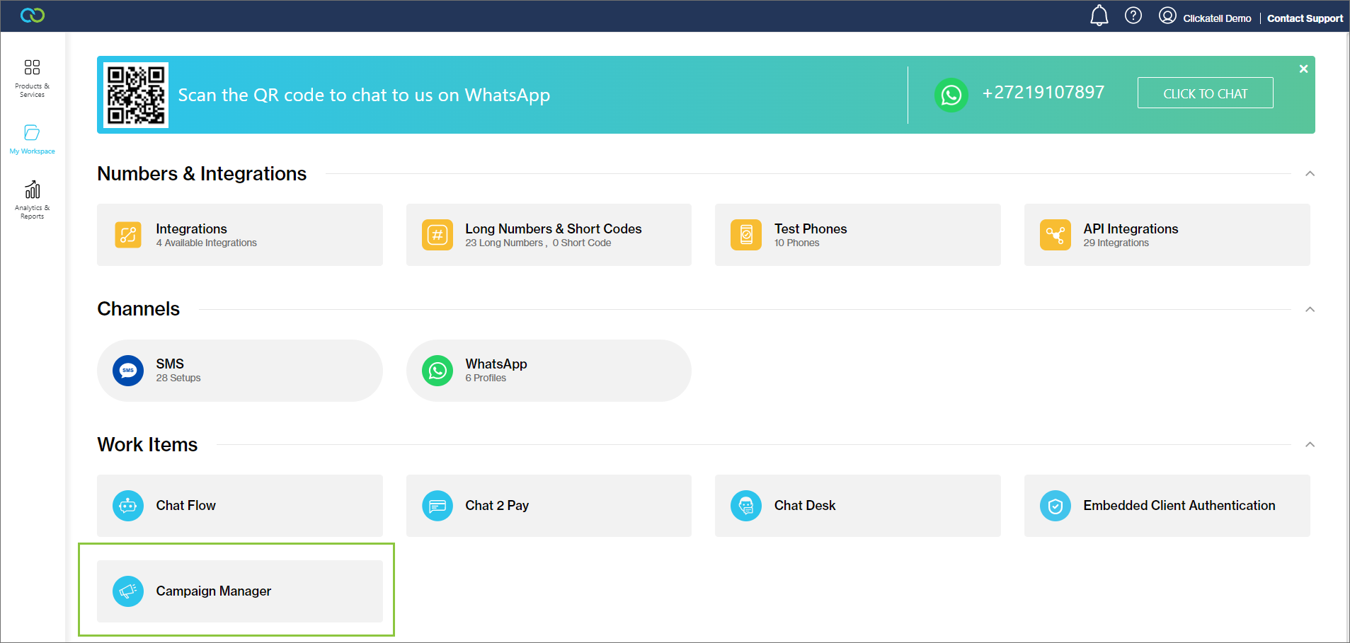Collapse the Work Items section
1350x643 pixels.
pyautogui.click(x=1310, y=445)
